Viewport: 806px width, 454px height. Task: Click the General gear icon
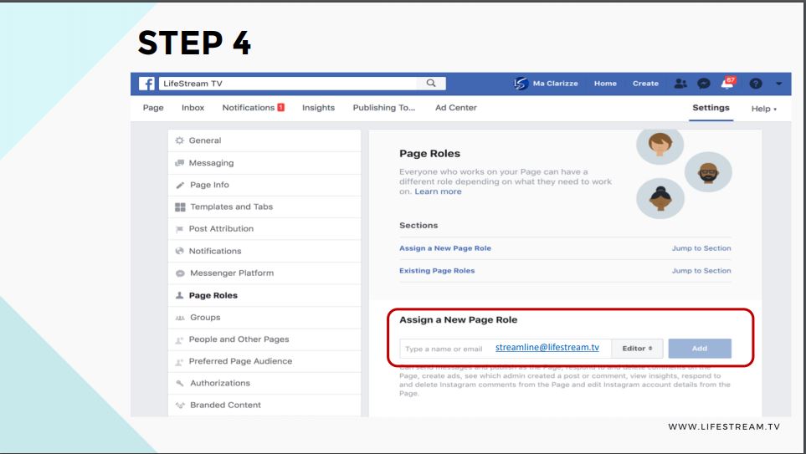click(x=179, y=140)
